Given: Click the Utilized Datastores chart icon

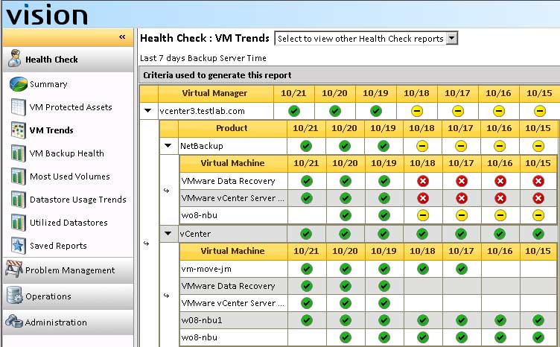Looking at the screenshot, I should tap(18, 223).
